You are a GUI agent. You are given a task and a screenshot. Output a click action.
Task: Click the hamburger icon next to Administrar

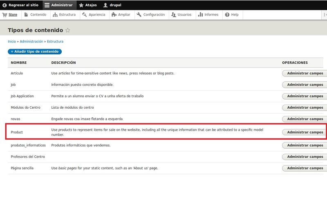pos(47,5)
